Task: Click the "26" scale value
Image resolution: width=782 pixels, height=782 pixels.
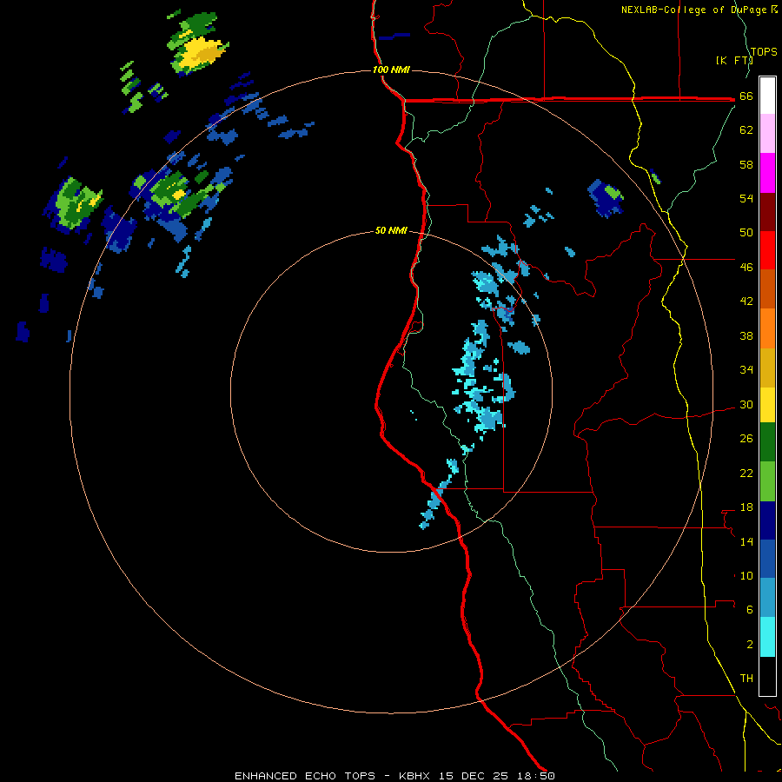Action: (746, 439)
